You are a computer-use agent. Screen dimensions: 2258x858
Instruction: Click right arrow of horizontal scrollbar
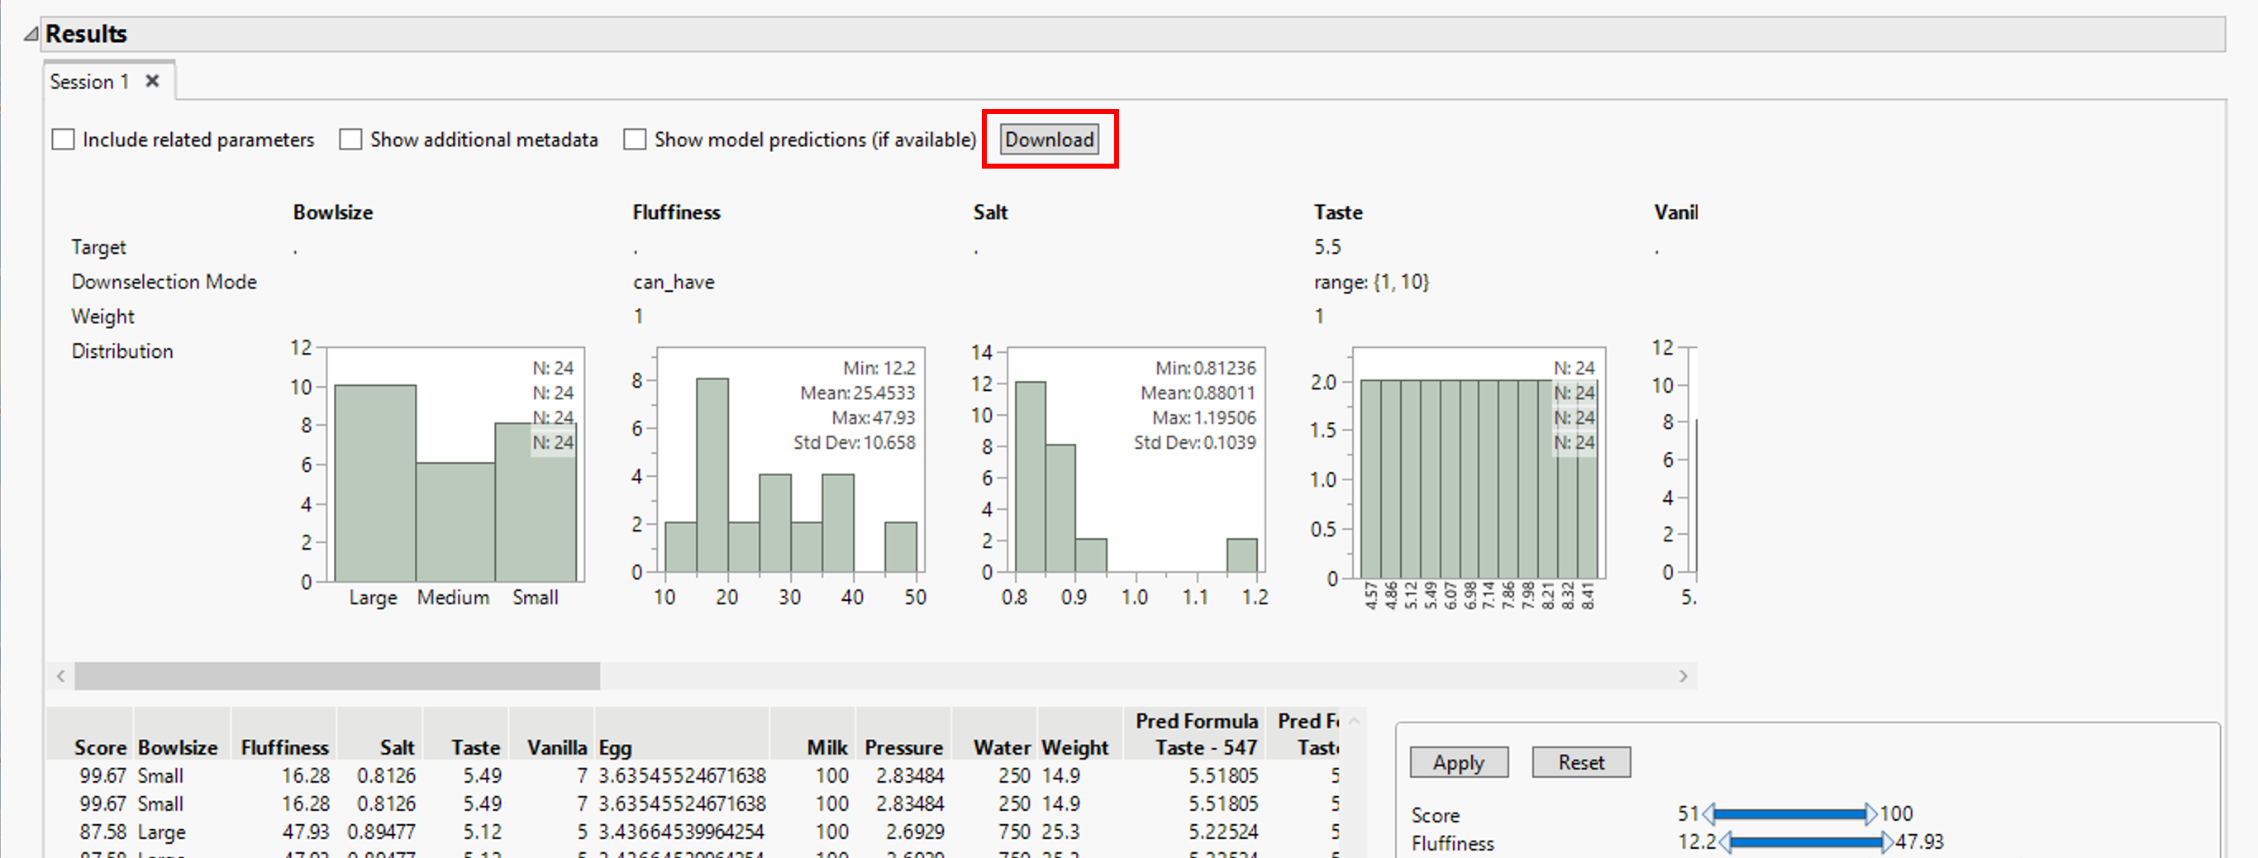(1683, 675)
